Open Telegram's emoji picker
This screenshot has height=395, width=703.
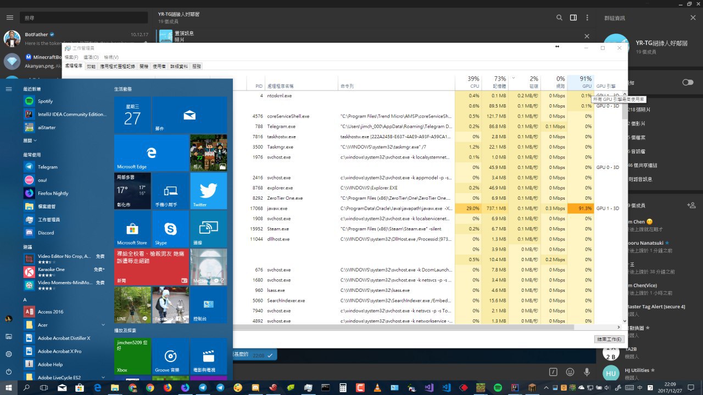pos(570,372)
